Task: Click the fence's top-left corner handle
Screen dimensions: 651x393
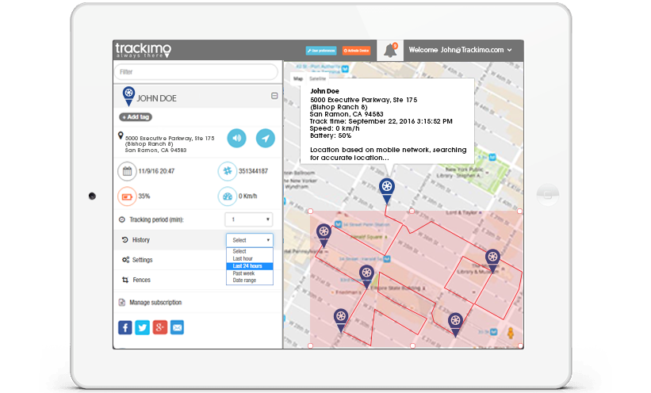Action: (x=310, y=212)
